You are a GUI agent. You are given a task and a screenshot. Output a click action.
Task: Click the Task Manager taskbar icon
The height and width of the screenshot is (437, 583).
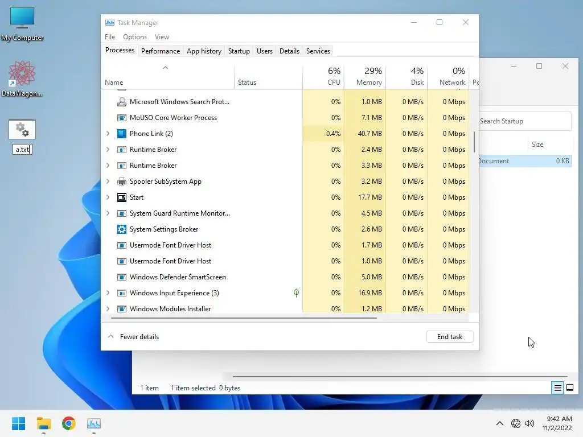94,423
